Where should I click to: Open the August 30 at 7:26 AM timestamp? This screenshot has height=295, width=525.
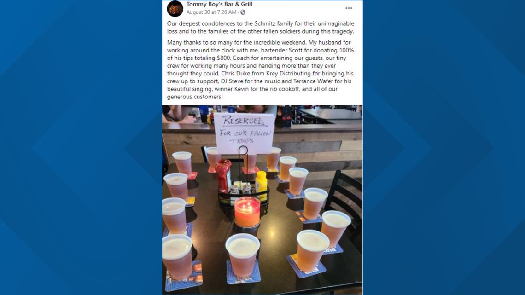pos(211,12)
